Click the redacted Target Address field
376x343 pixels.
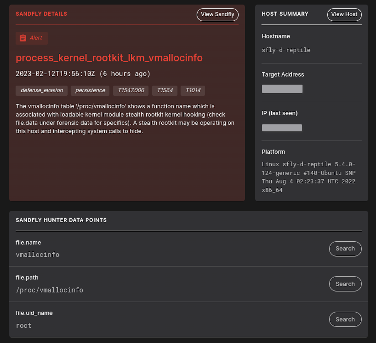click(282, 89)
